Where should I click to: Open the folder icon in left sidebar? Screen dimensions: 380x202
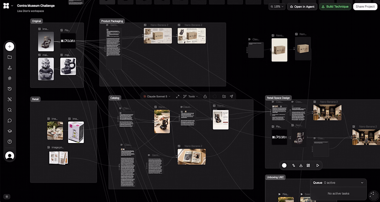click(x=10, y=57)
